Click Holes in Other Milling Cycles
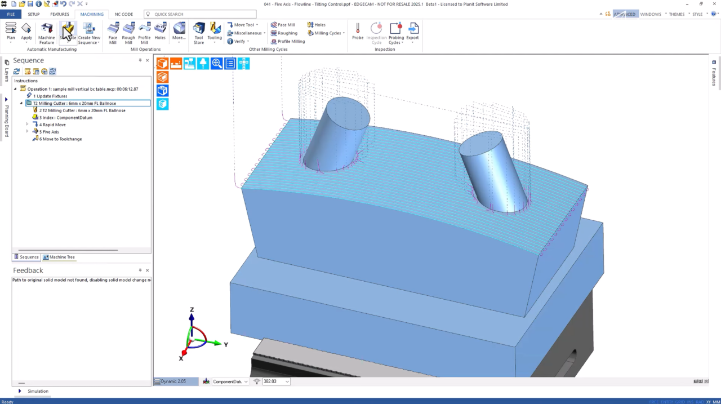This screenshot has height=404, width=721. [317, 25]
